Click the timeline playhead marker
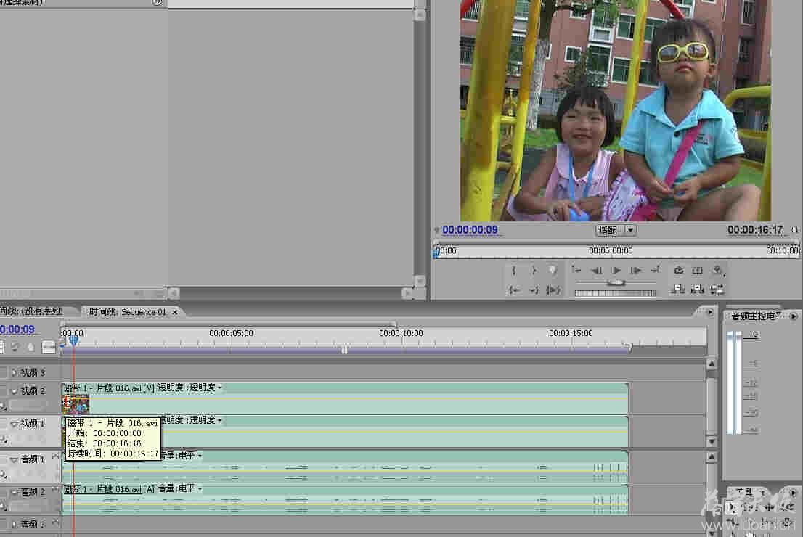This screenshot has width=803, height=537. [x=74, y=340]
